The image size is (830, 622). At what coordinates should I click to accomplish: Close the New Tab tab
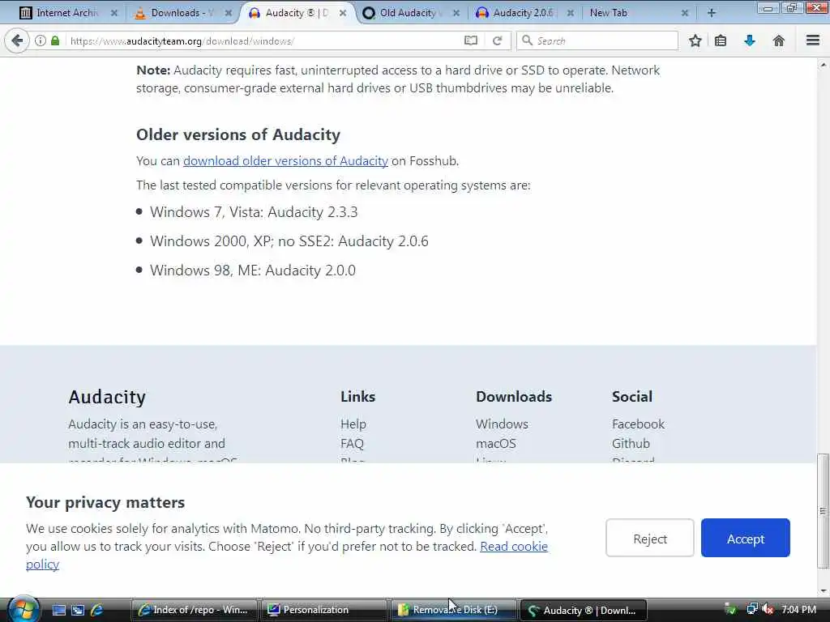[684, 13]
